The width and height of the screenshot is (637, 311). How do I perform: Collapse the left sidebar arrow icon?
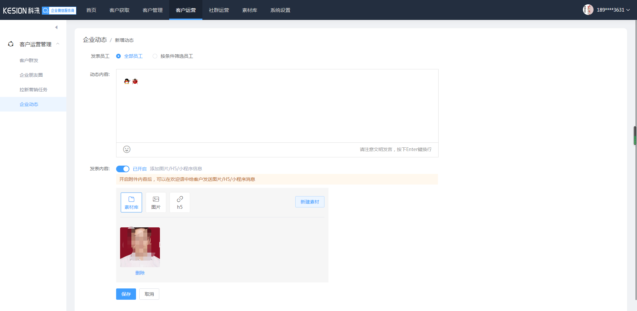56,27
